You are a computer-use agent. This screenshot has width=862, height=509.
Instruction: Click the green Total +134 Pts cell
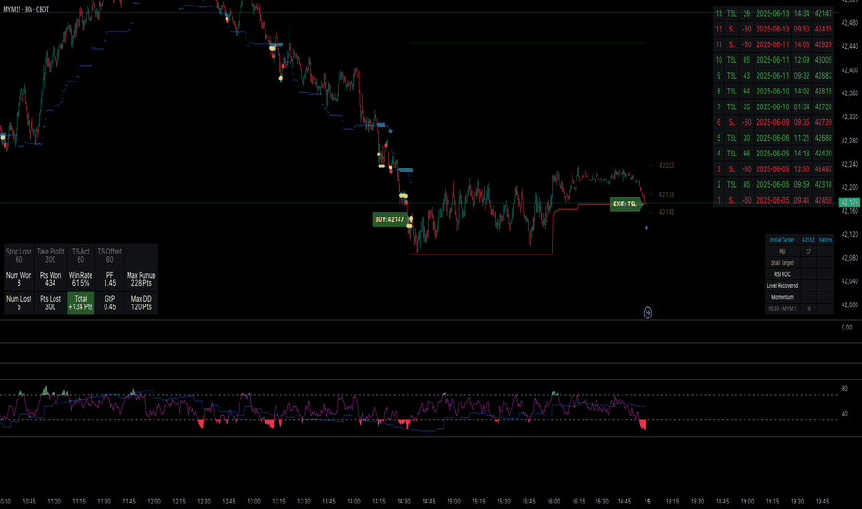click(x=80, y=303)
